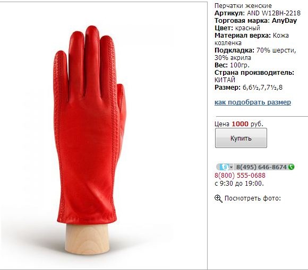The width and height of the screenshot is (308, 270).
Task: Click the Skype logo icon
Action: (225, 167)
